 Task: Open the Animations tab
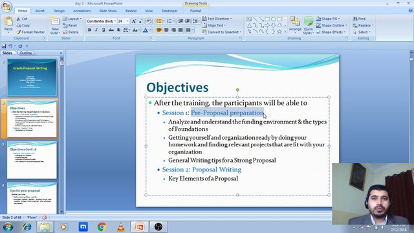[x=82, y=11]
